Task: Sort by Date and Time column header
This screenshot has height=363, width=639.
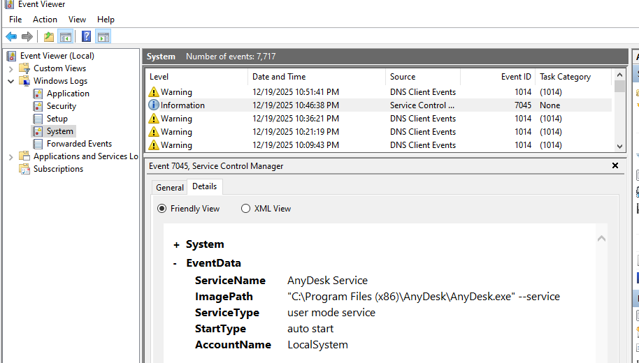Action: point(317,77)
